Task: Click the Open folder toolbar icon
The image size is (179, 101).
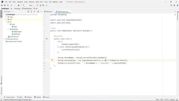Action: point(2,5)
